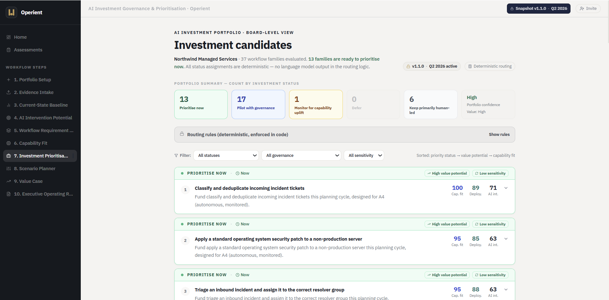The image size is (609, 300).
Task: Click the 100 Cap. fit score
Action: [x=457, y=190]
